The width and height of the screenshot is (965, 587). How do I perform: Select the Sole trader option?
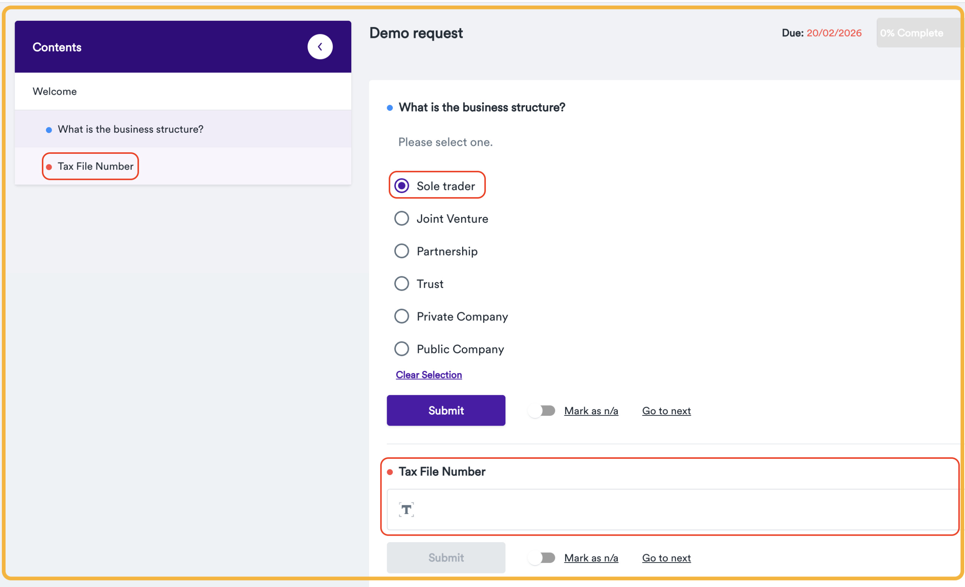401,185
